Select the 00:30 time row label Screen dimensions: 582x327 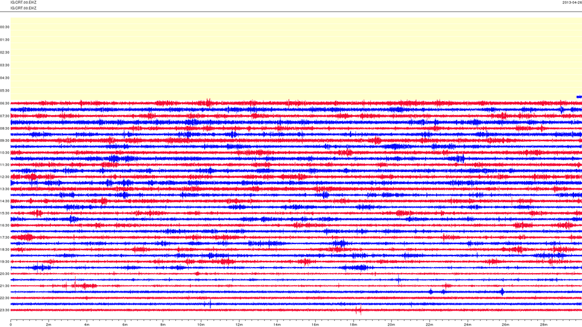5,27
